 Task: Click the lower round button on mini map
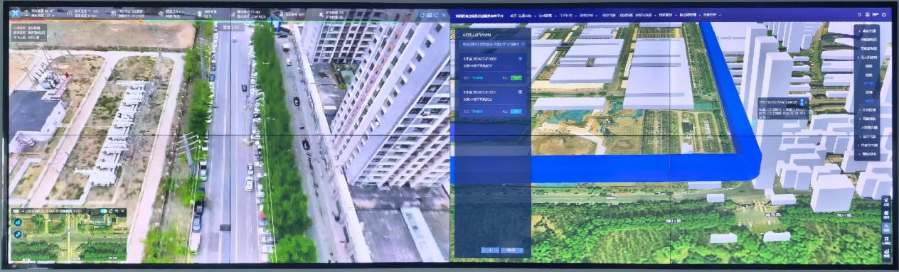(x=18, y=234)
